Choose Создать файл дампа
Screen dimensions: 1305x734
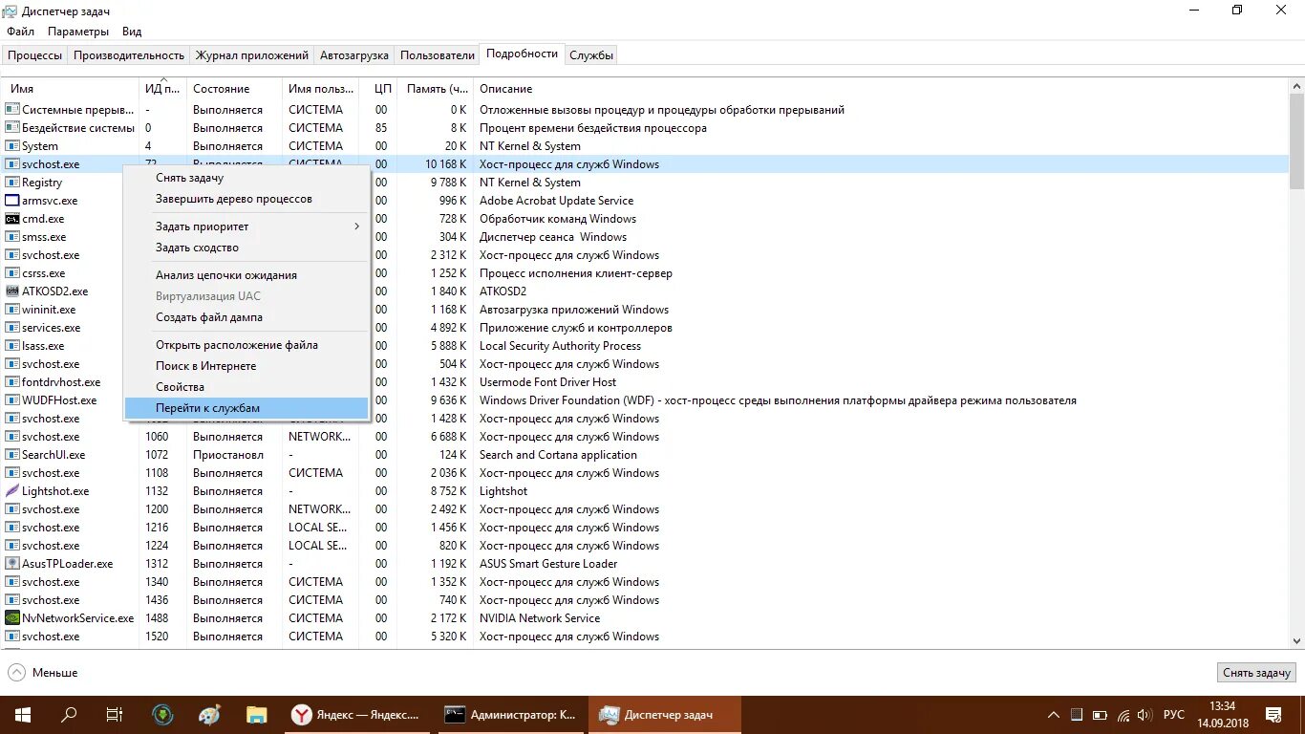click(246, 317)
